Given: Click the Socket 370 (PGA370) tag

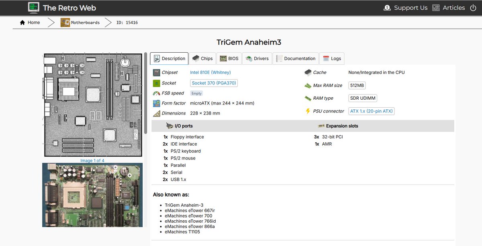Looking at the screenshot, I should [214, 83].
